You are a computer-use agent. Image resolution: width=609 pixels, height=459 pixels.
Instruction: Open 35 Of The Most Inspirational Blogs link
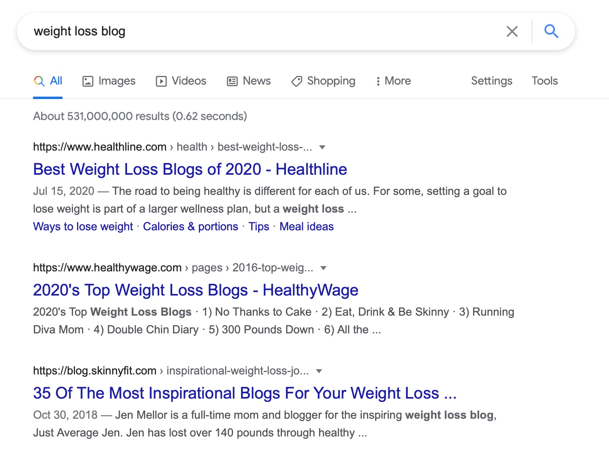coord(245,393)
